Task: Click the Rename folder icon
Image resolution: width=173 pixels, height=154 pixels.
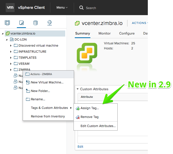Action: pyautogui.click(x=28, y=99)
